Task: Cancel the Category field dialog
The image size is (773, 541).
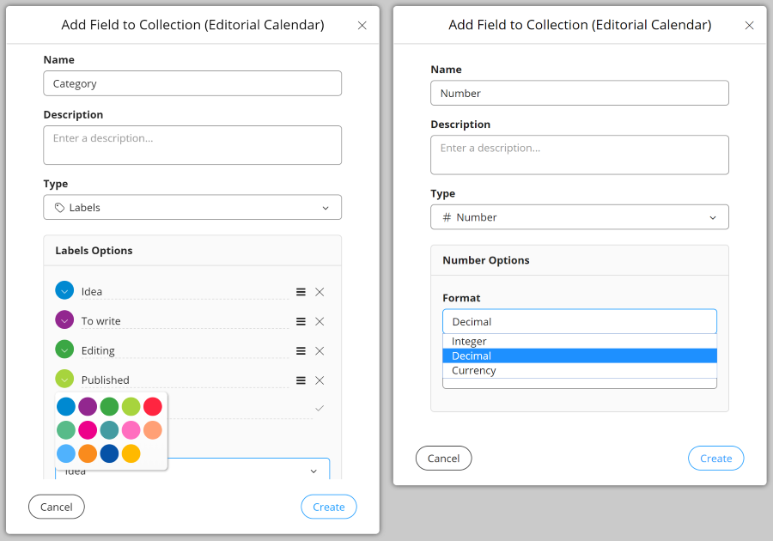Action: [56, 507]
